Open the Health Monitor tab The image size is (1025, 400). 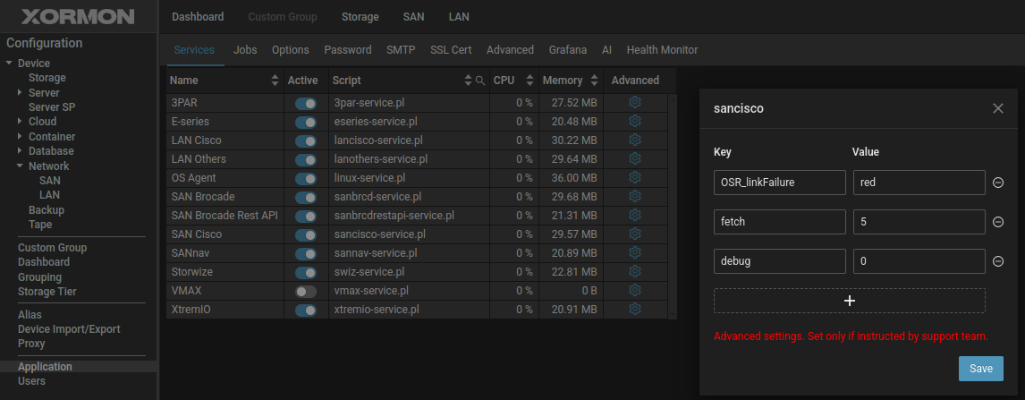[x=662, y=50]
